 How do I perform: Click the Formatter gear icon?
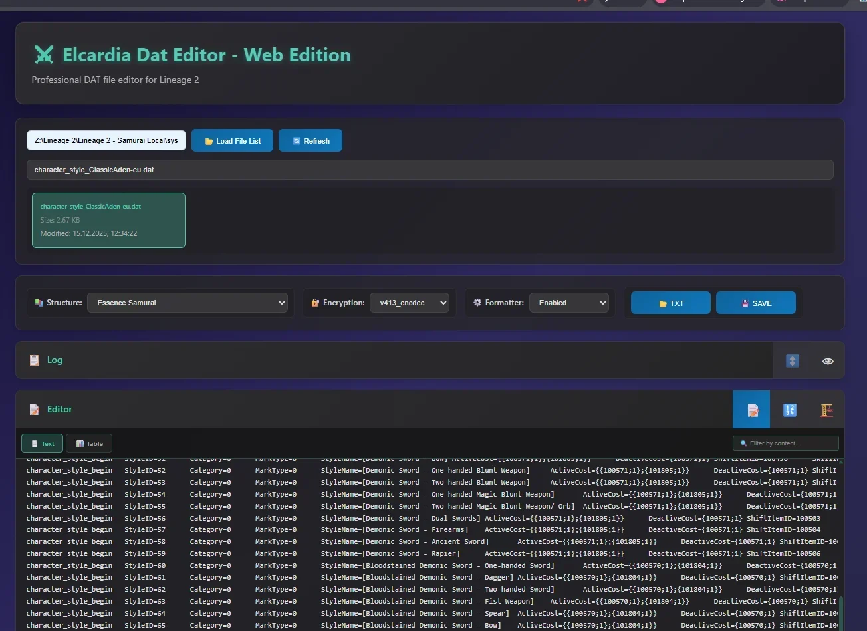pos(477,303)
